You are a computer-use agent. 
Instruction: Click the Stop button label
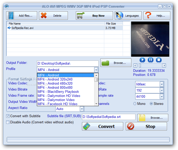click(150, 126)
